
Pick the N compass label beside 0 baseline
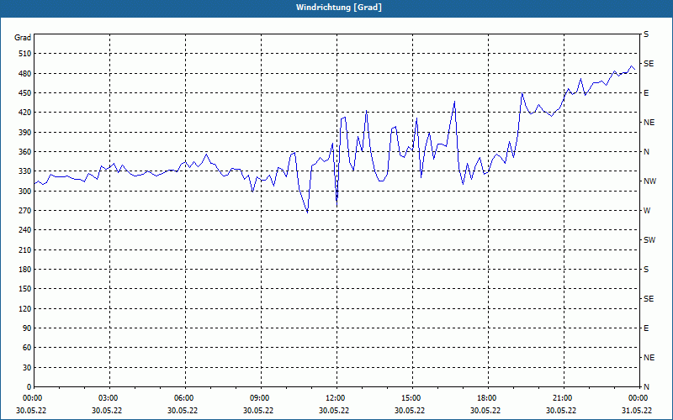click(646, 387)
